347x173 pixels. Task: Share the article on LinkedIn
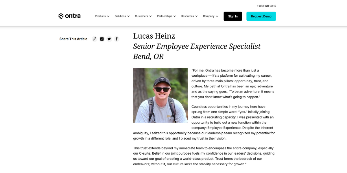(x=102, y=39)
